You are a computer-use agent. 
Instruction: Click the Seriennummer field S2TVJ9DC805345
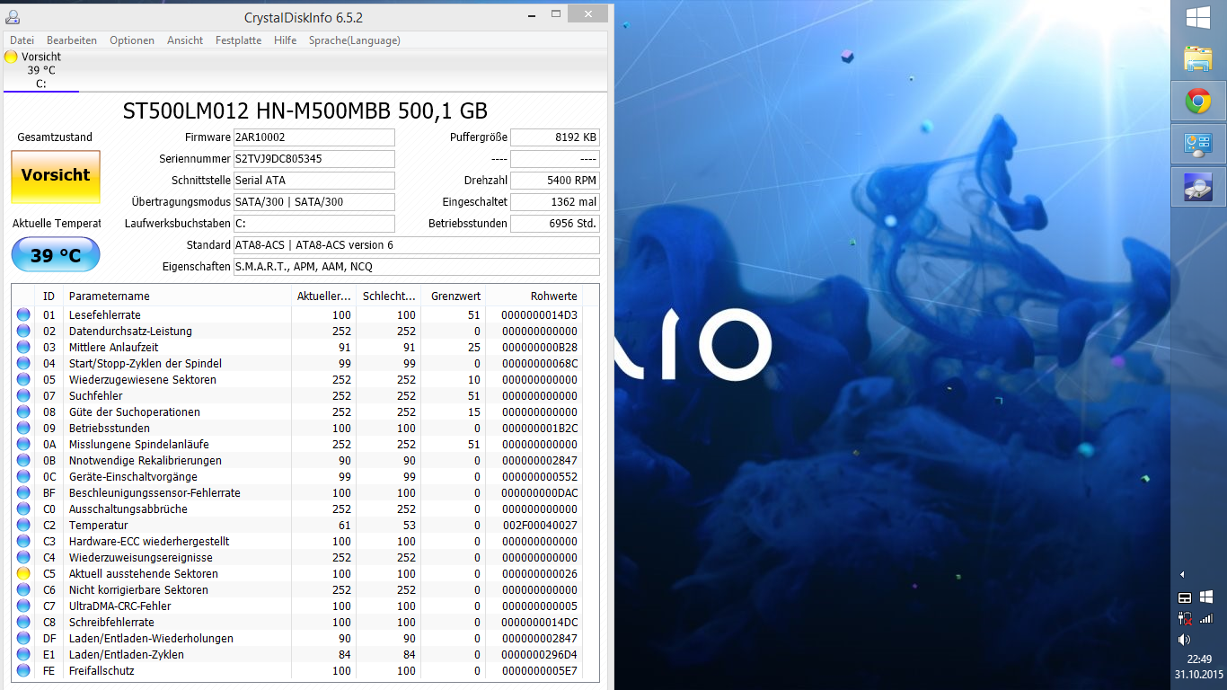click(313, 159)
